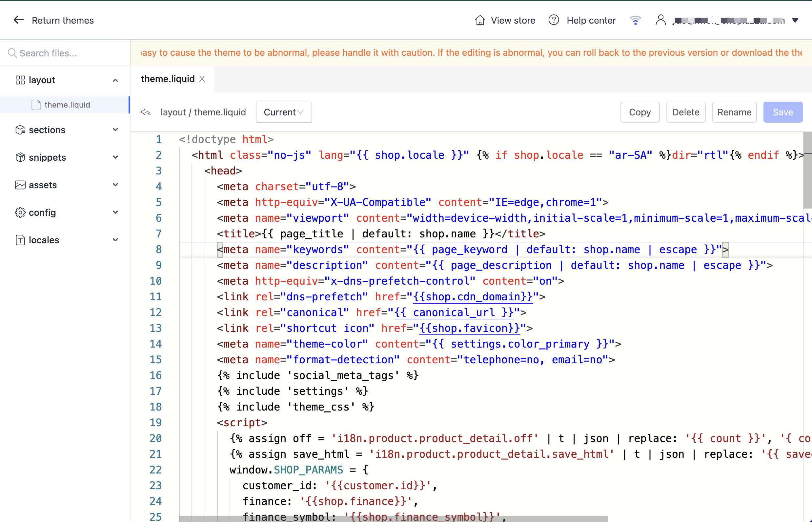
Task: Expand the assets folder
Action: [115, 185]
